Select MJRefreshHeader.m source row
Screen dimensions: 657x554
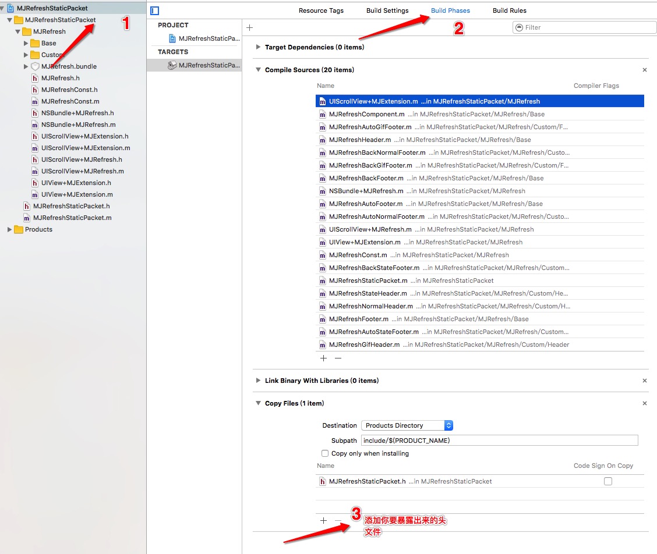(x=480, y=140)
